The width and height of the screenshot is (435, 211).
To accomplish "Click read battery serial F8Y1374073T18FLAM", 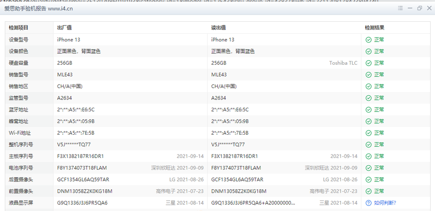I will (x=236, y=168).
